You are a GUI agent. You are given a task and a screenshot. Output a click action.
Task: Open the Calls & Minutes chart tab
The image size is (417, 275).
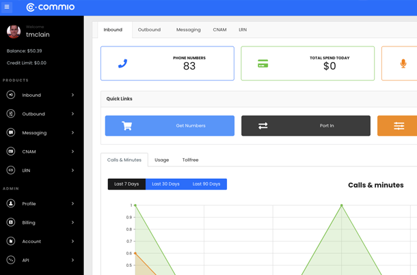pyautogui.click(x=124, y=160)
